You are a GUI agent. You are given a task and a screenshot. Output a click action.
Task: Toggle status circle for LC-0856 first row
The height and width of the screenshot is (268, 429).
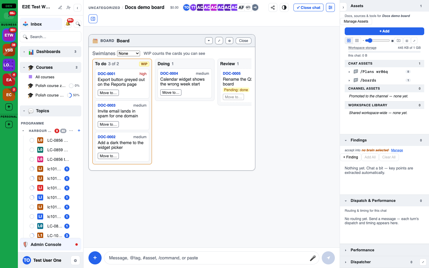coord(32,140)
